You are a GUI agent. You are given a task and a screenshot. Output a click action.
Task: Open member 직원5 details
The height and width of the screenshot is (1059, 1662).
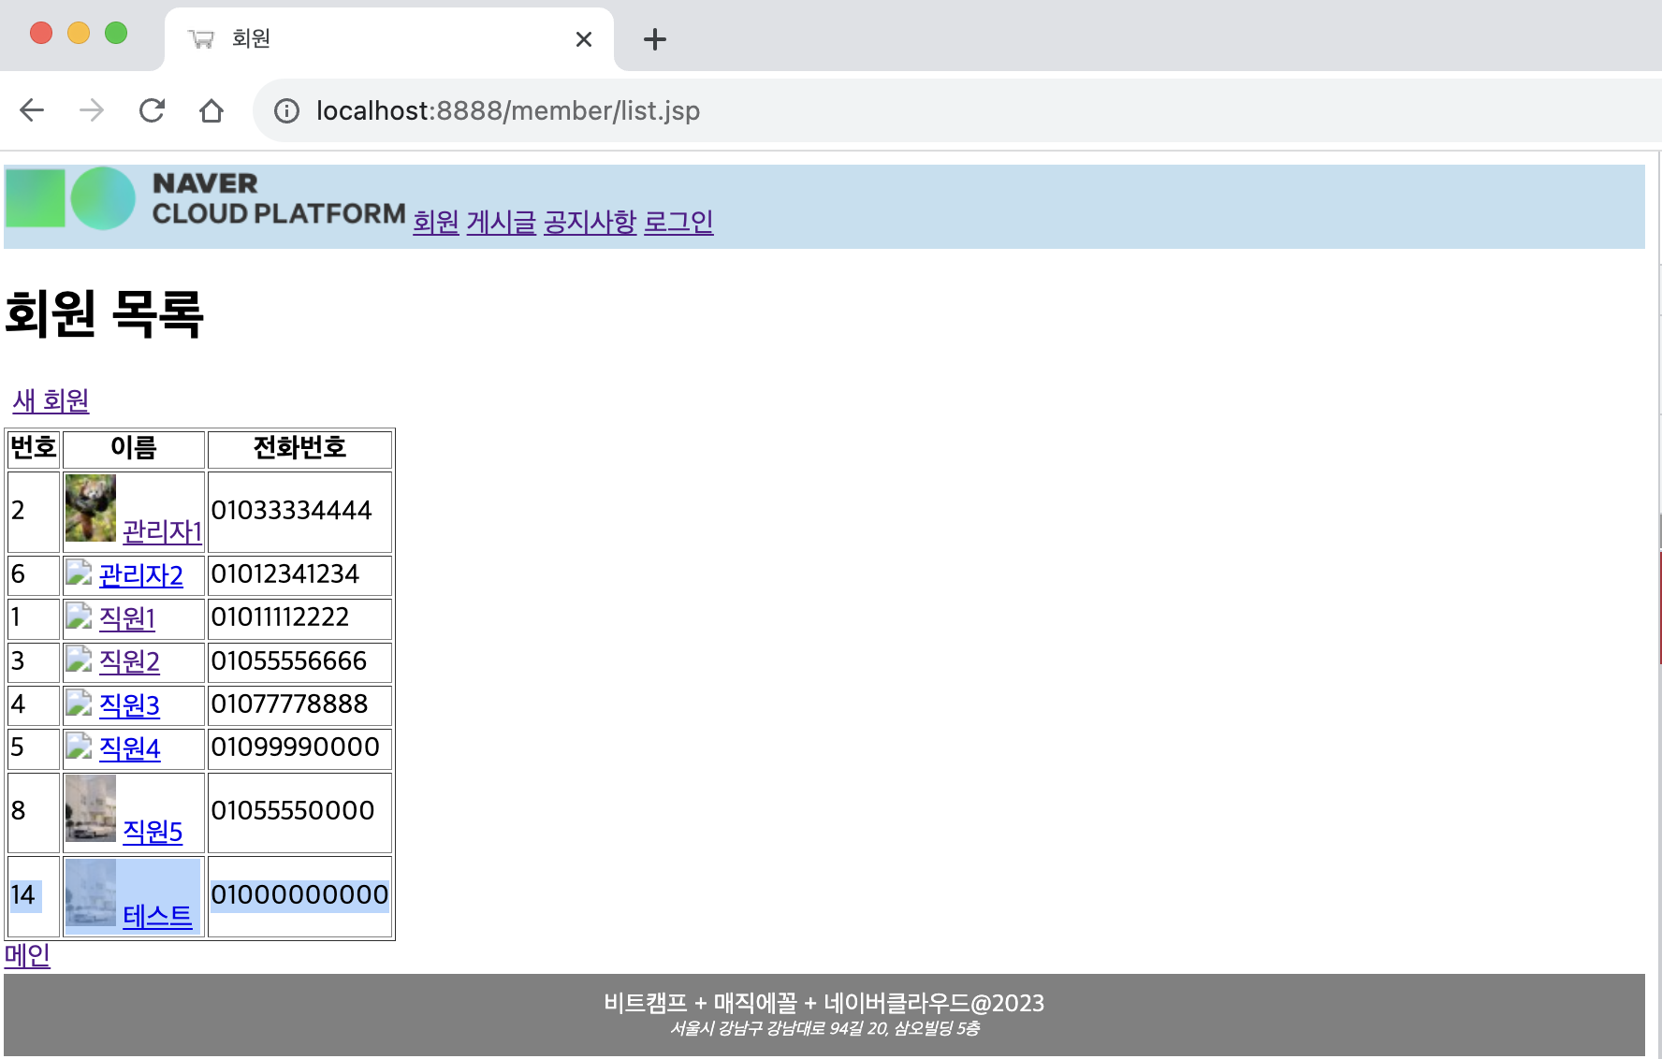153,831
